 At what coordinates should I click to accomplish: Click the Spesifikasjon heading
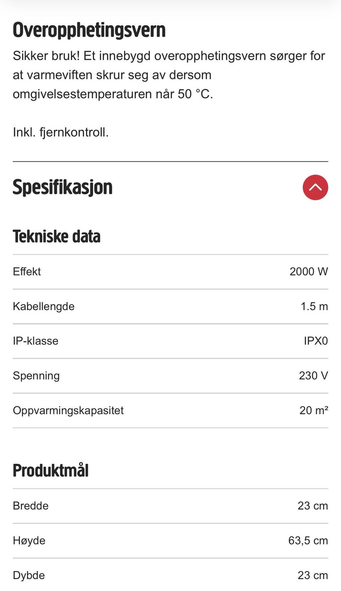pyautogui.click(x=63, y=187)
